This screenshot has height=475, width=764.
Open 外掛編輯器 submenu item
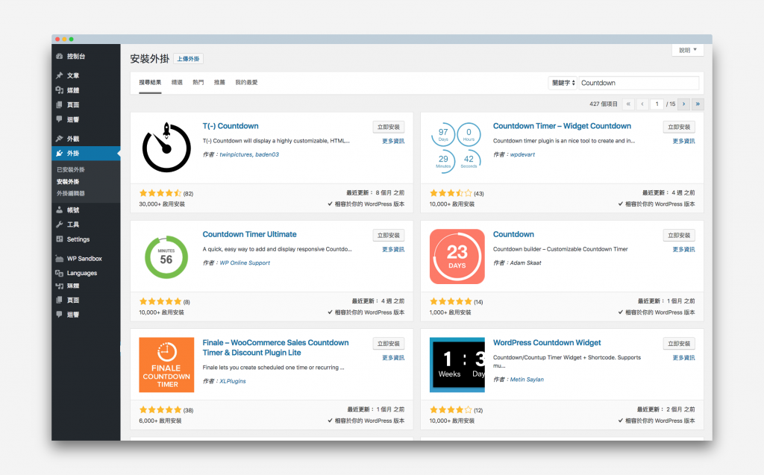click(x=71, y=193)
